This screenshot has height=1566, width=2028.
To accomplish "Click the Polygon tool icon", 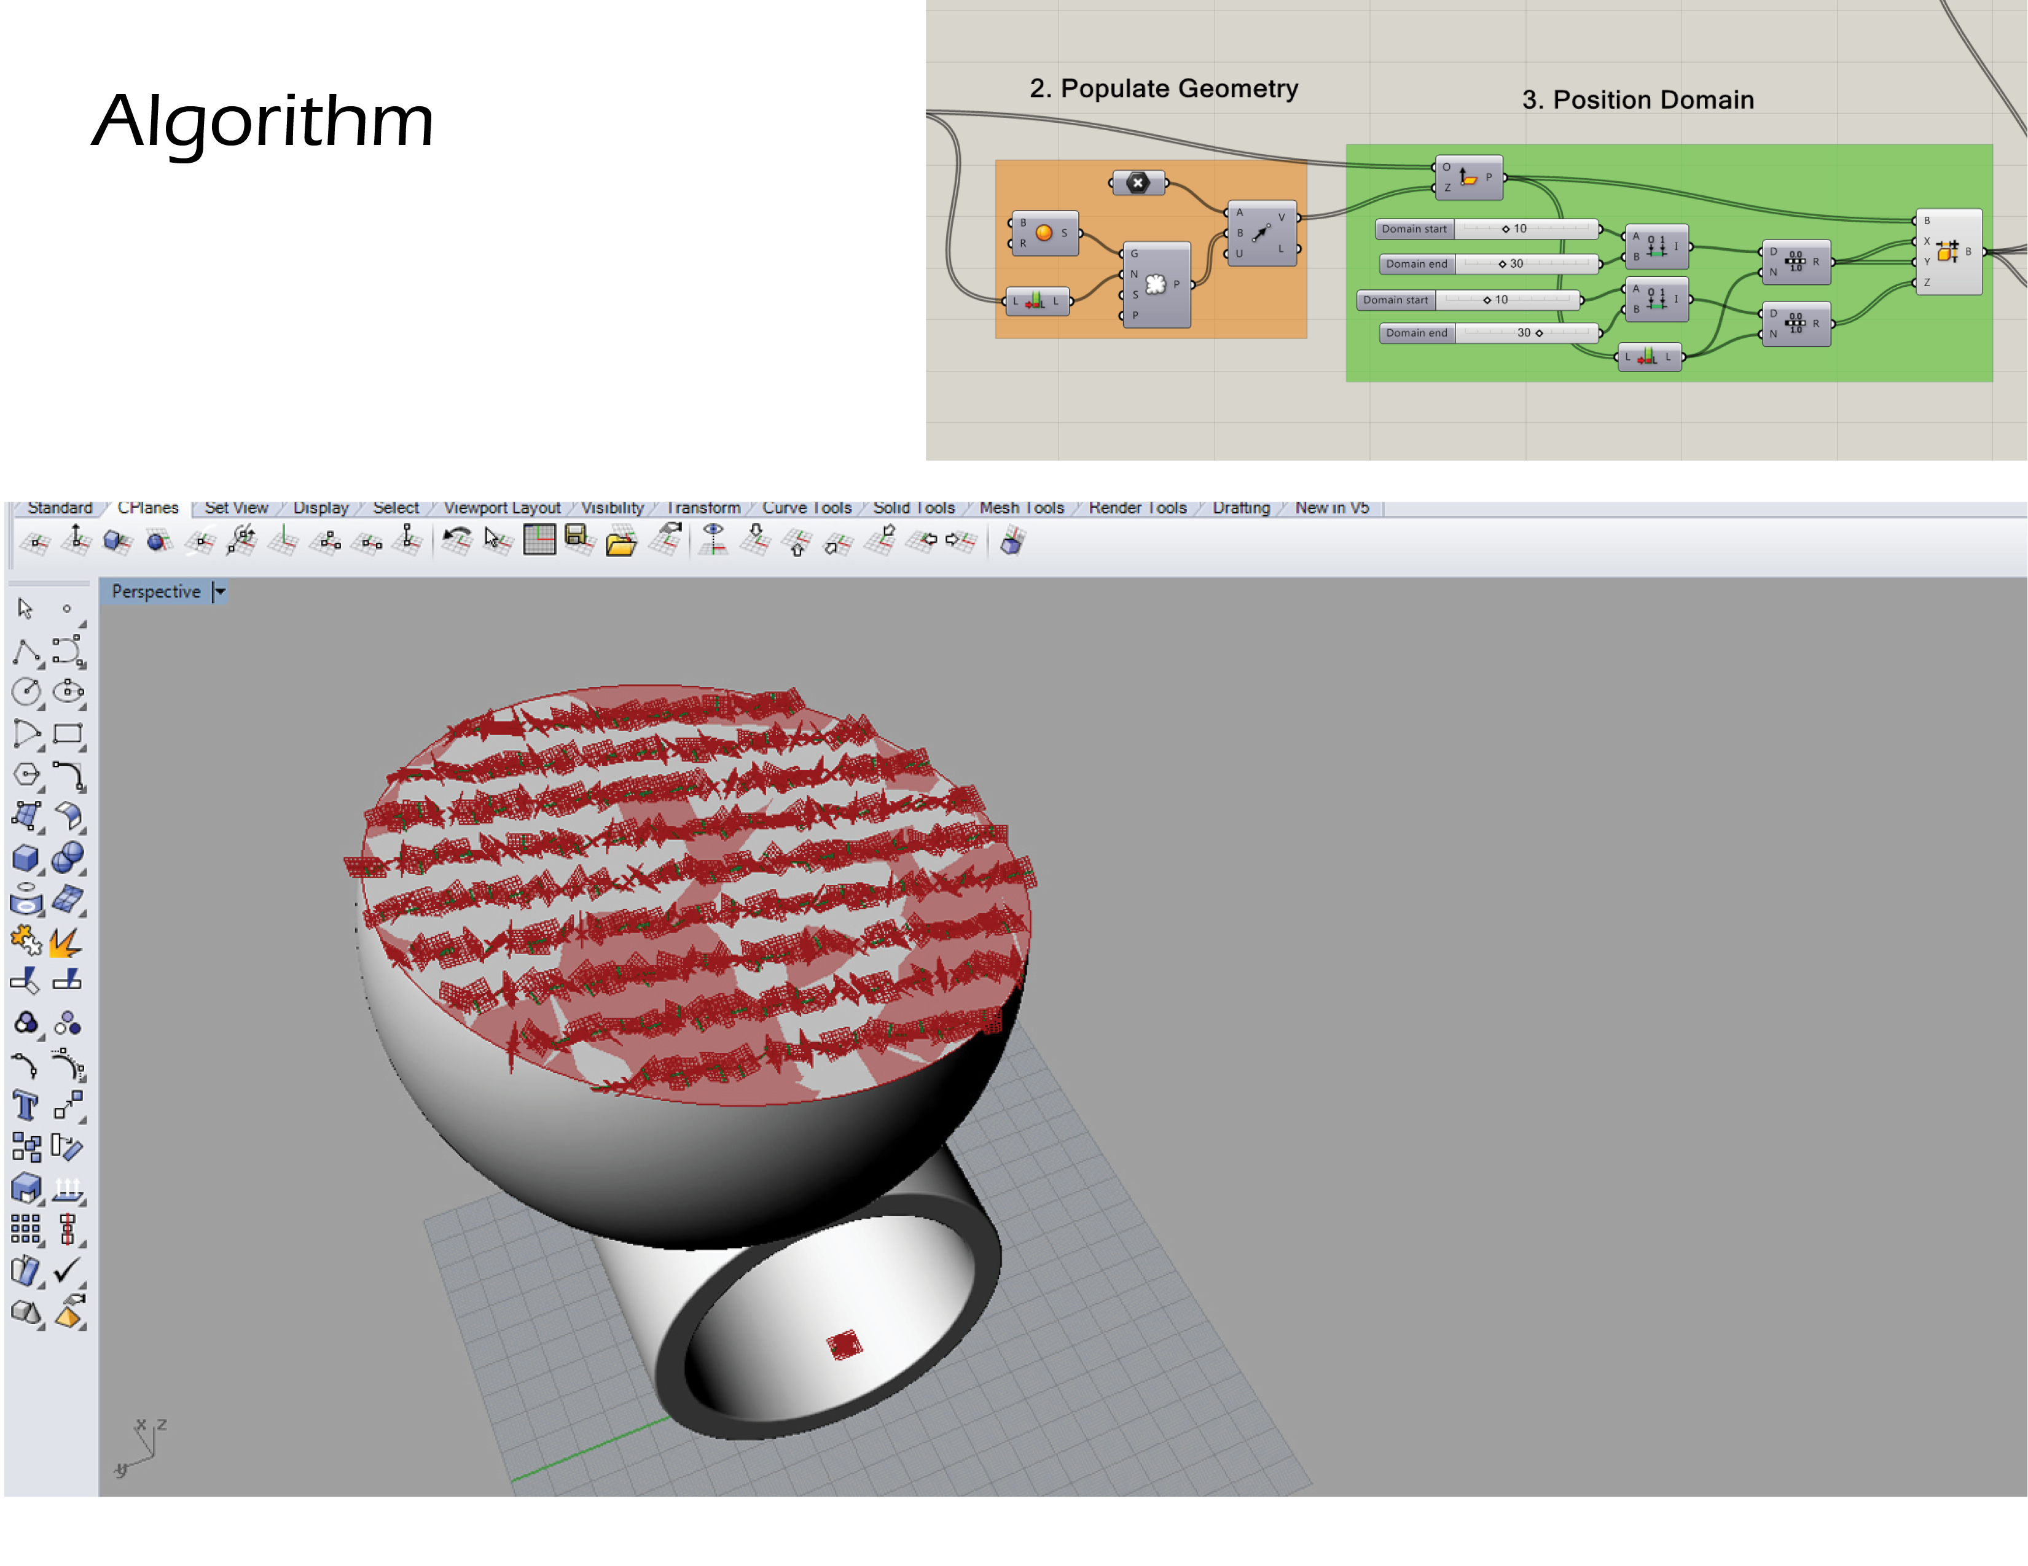I will [26, 774].
